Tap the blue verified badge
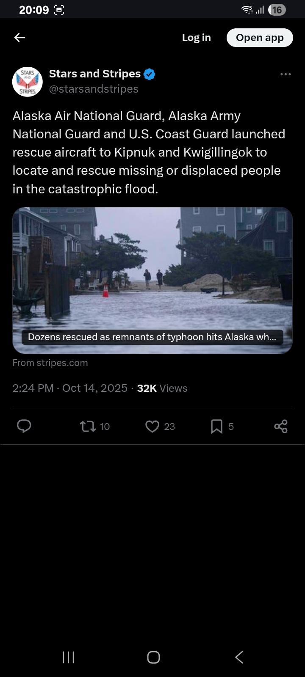305x677 pixels. tap(149, 74)
